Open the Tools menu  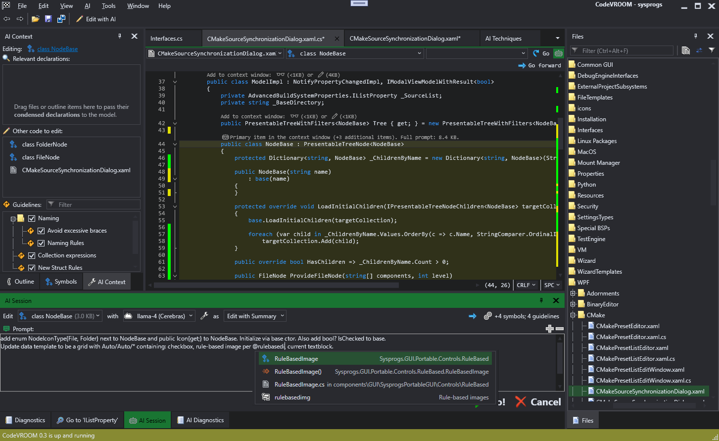[x=108, y=6]
